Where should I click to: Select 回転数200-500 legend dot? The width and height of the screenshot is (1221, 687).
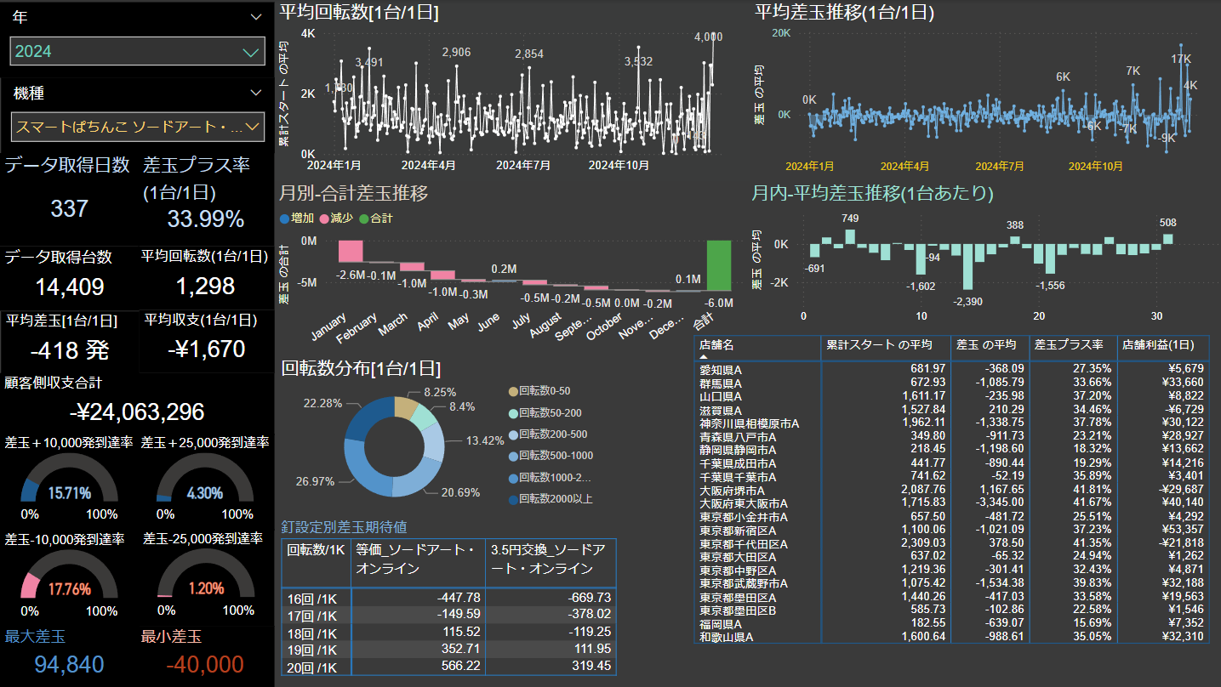[x=512, y=434]
